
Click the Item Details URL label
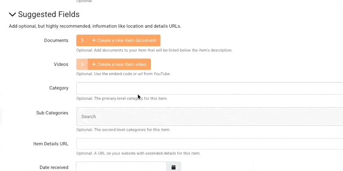51,144
